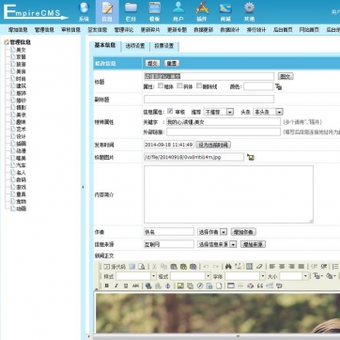Click the text color icon in editor

[x=317, y=276]
